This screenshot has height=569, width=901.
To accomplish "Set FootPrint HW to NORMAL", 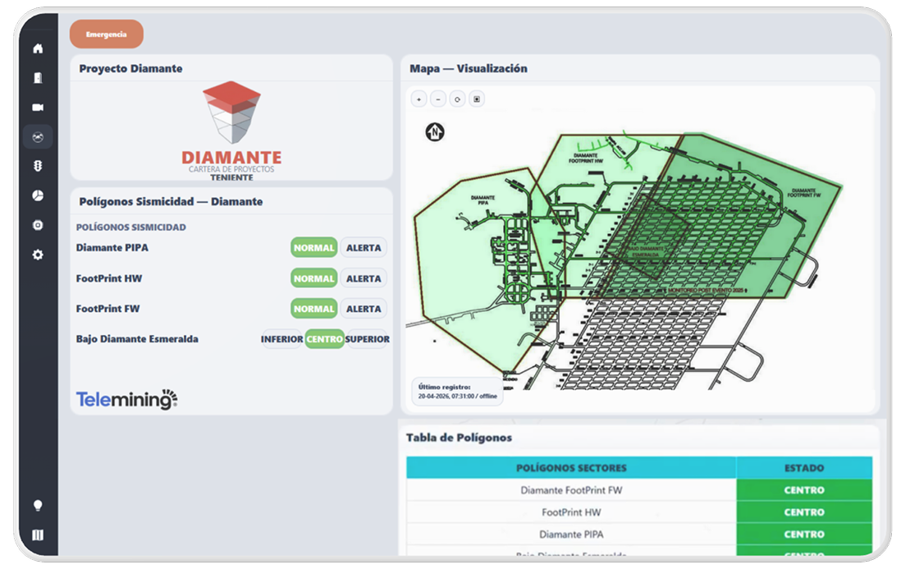I will click(313, 278).
